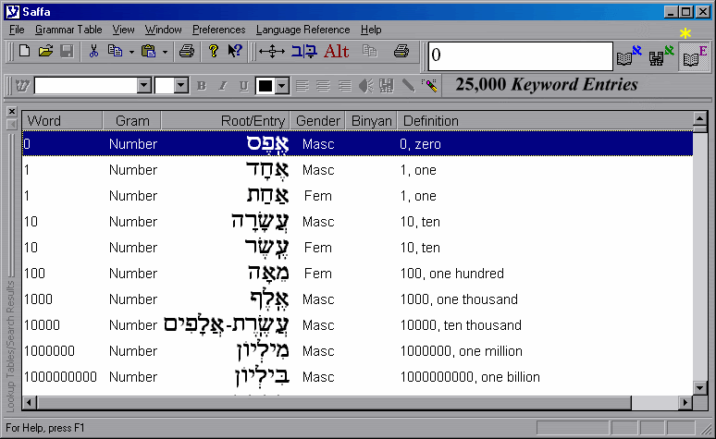Activate the context help arrow-question pointer

(x=235, y=51)
